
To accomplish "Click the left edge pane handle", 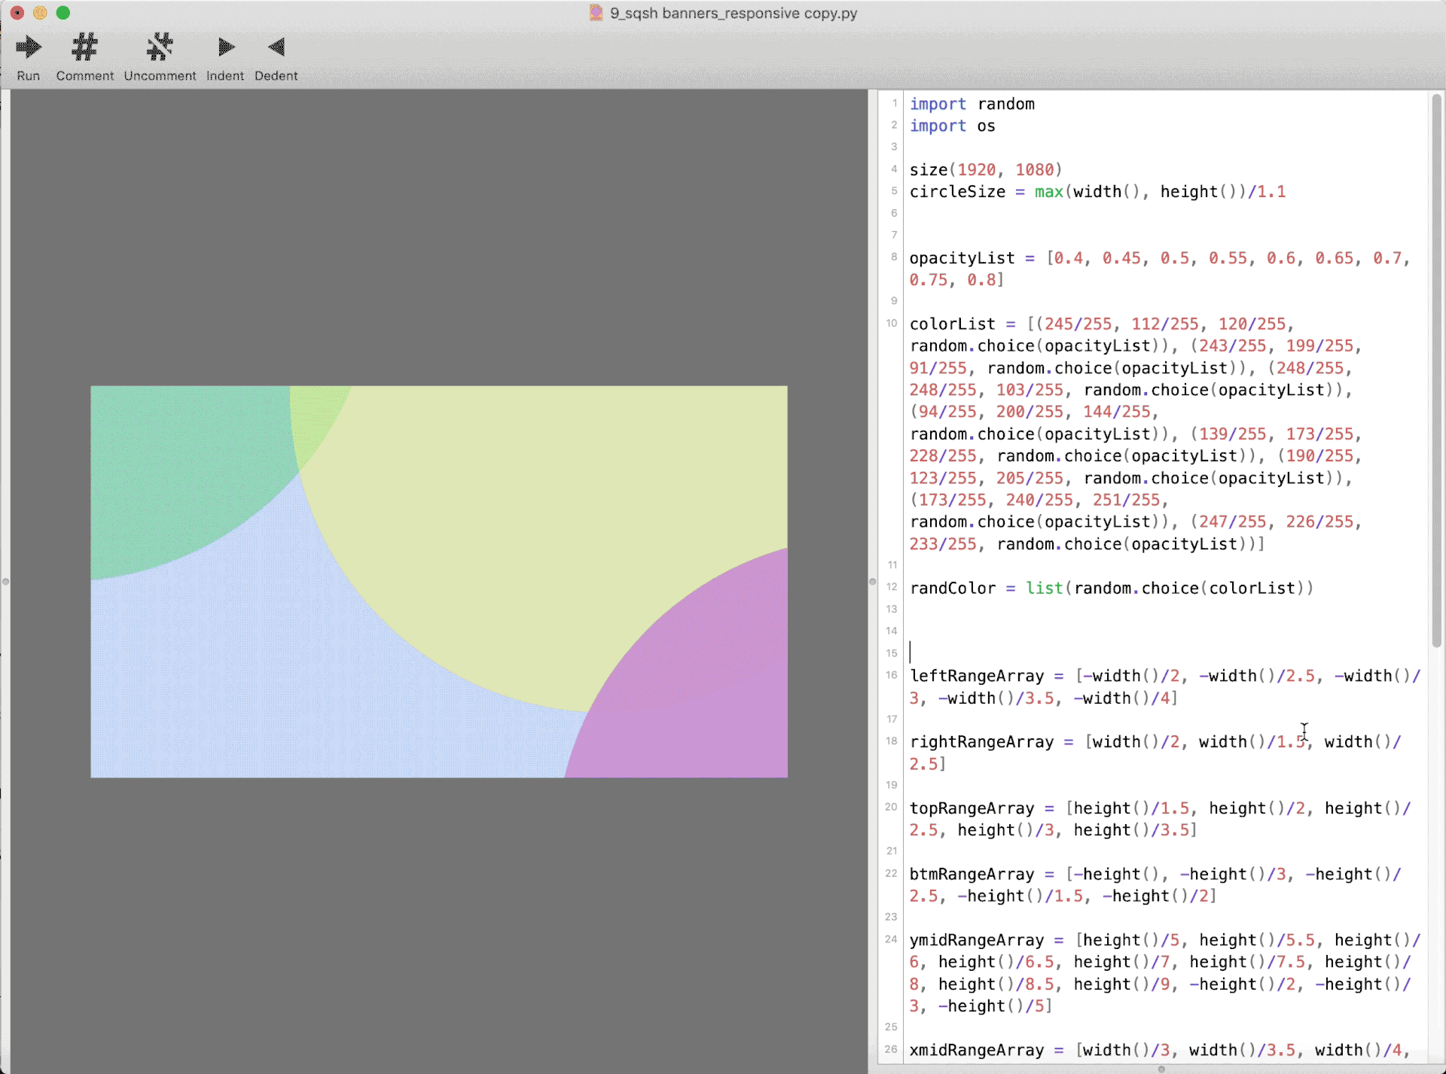I will pos(5,581).
